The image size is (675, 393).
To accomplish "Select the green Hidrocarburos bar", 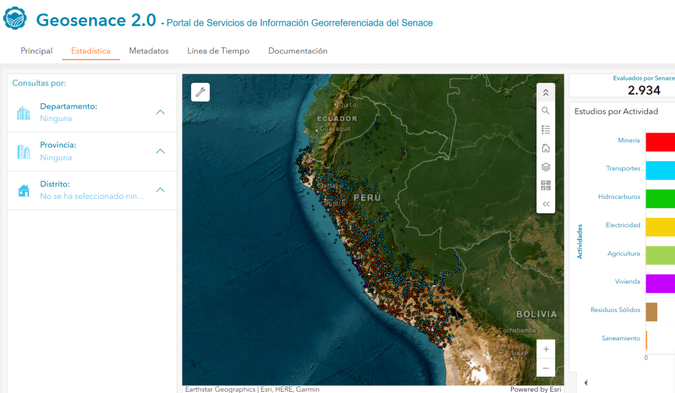I will (x=660, y=199).
